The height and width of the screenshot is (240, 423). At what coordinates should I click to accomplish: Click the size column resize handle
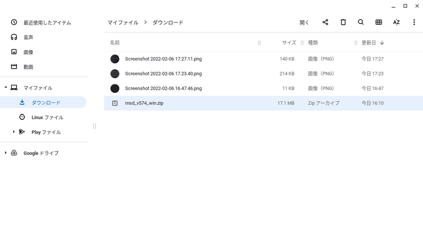point(302,43)
